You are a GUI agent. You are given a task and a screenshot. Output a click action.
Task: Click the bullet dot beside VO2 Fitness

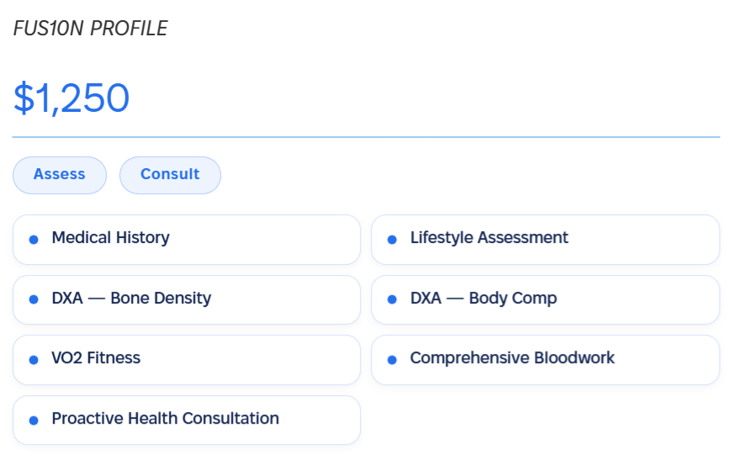34,360
